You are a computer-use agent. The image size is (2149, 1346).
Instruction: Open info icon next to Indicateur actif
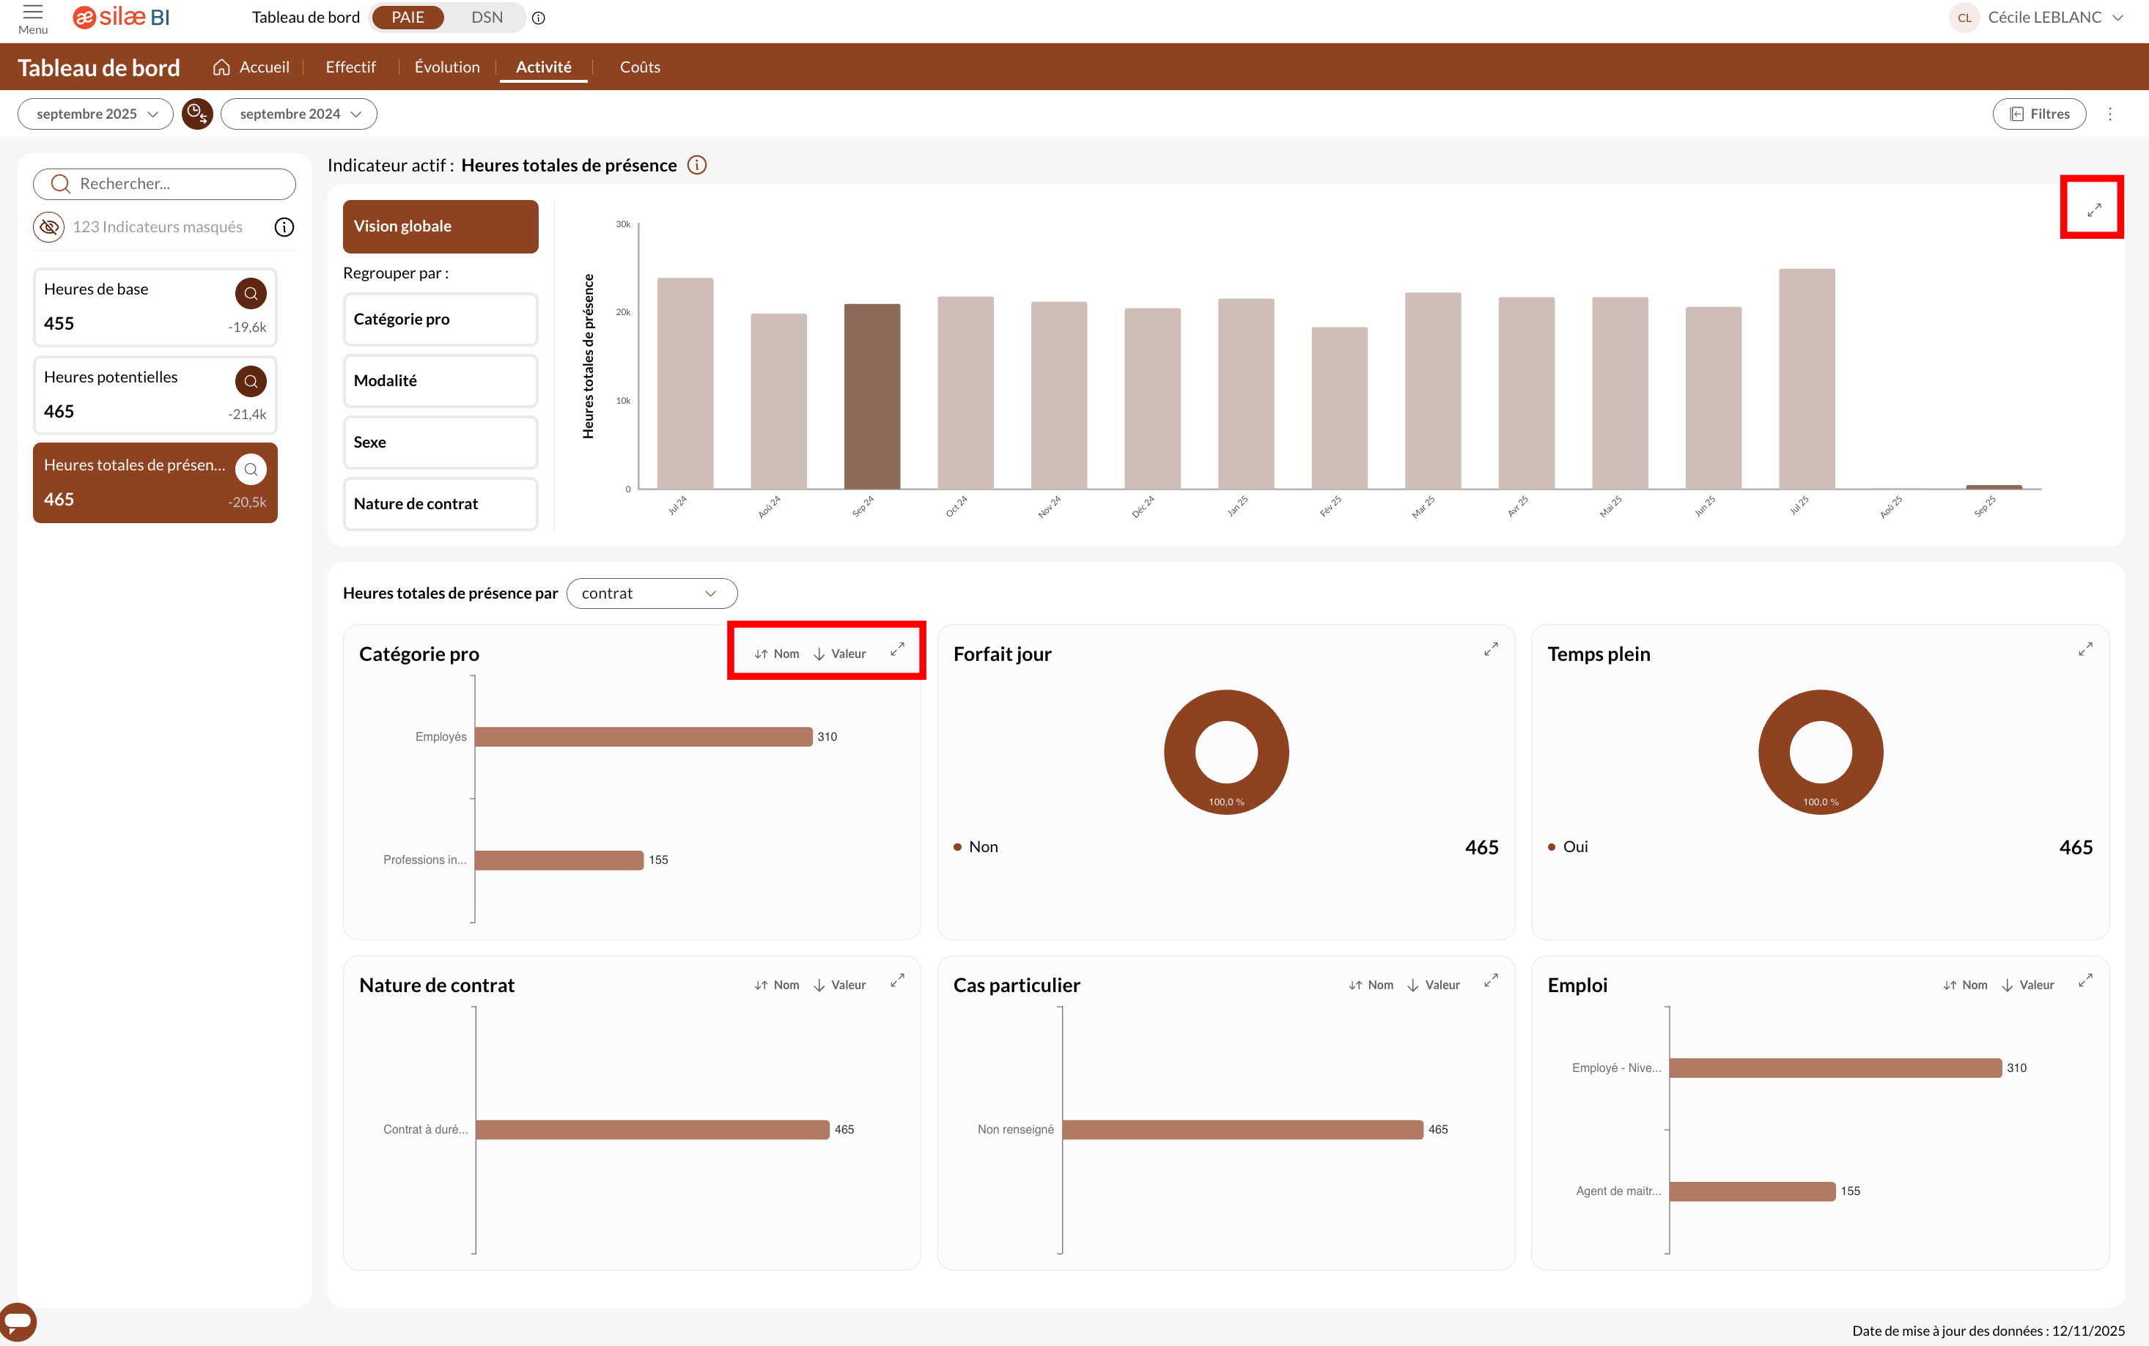tap(697, 166)
